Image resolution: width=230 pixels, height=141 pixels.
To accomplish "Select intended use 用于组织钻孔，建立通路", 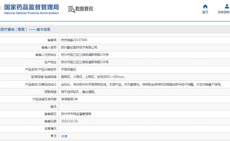I will (79, 92).
